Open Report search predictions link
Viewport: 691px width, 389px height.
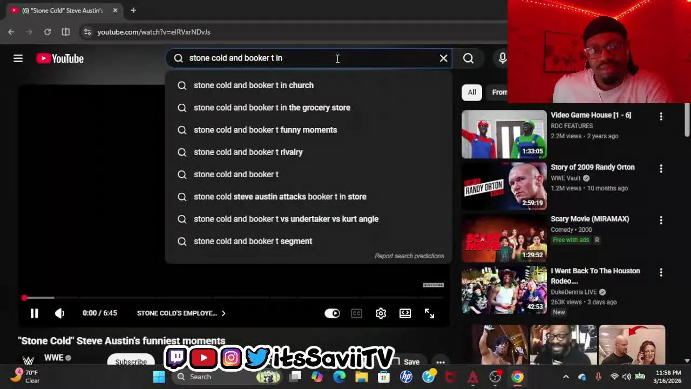point(409,256)
